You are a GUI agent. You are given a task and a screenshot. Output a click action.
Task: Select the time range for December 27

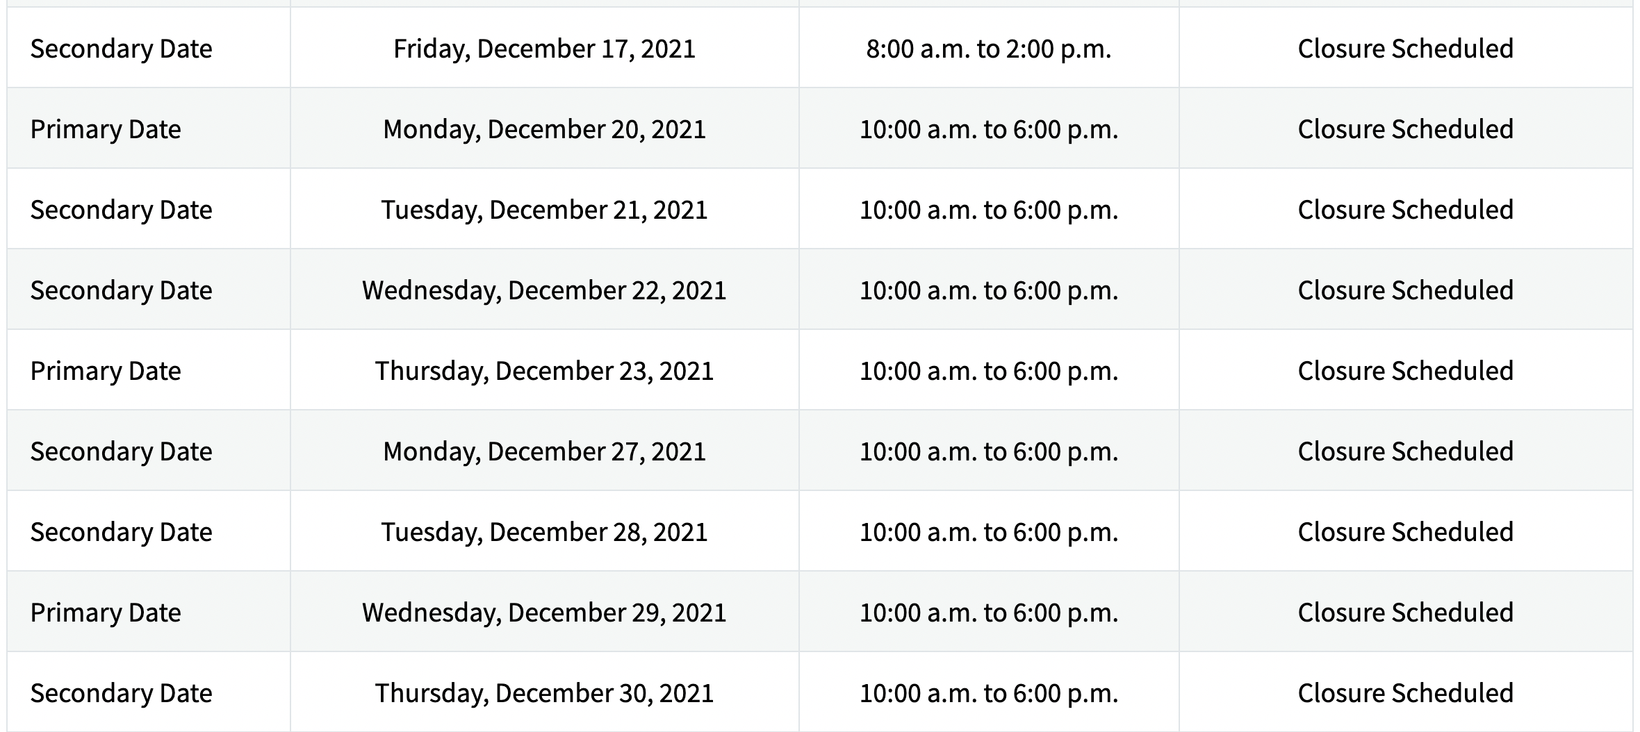click(988, 451)
